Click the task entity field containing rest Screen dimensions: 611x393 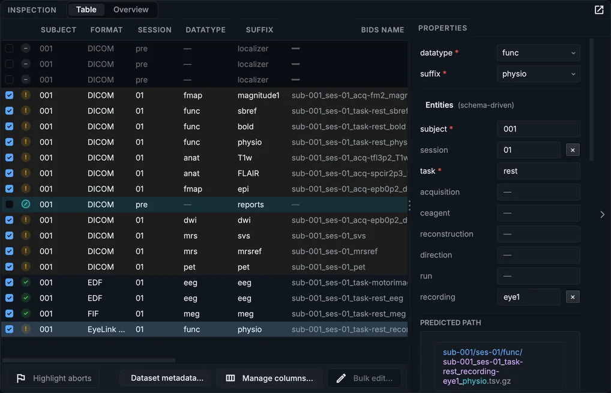pos(538,171)
